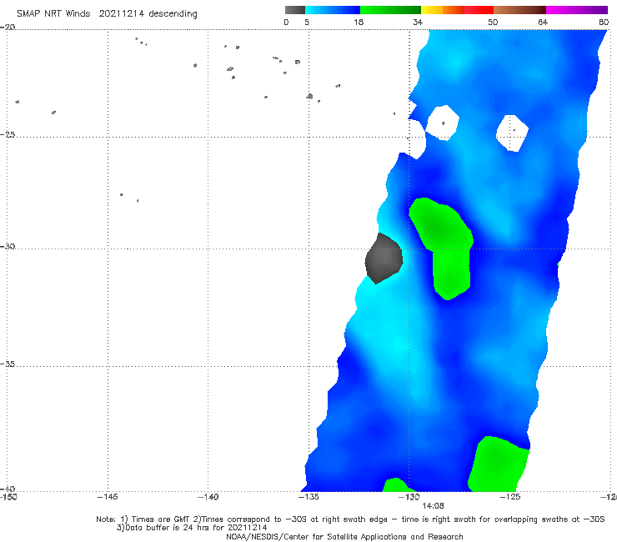Click the color bar label '34'
The width and height of the screenshot is (617, 542).
click(418, 23)
